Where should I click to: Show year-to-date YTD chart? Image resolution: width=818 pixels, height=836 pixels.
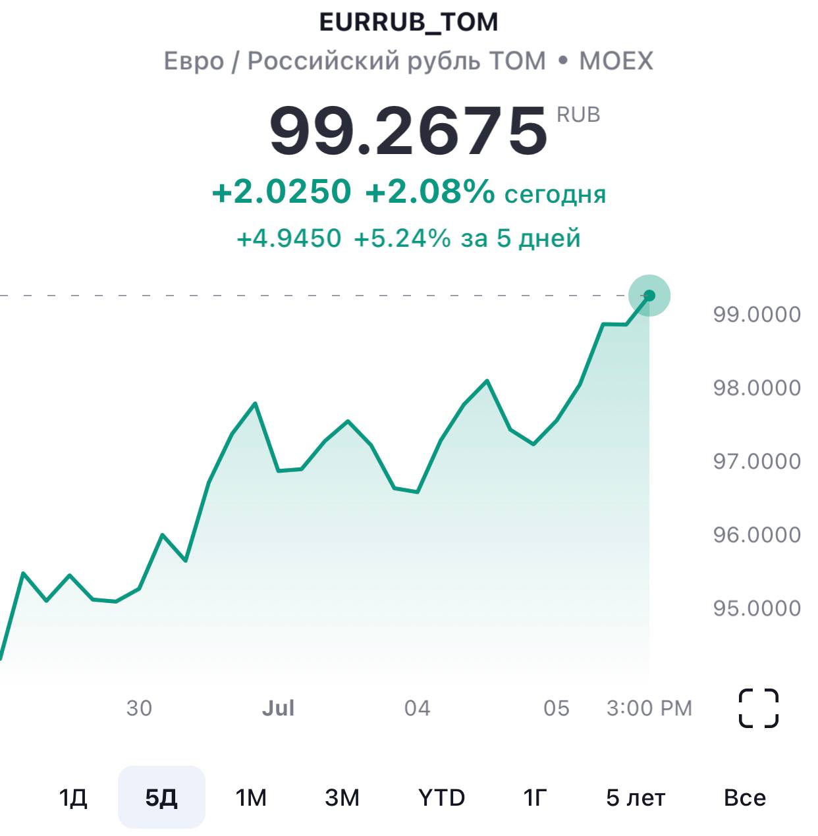441,798
